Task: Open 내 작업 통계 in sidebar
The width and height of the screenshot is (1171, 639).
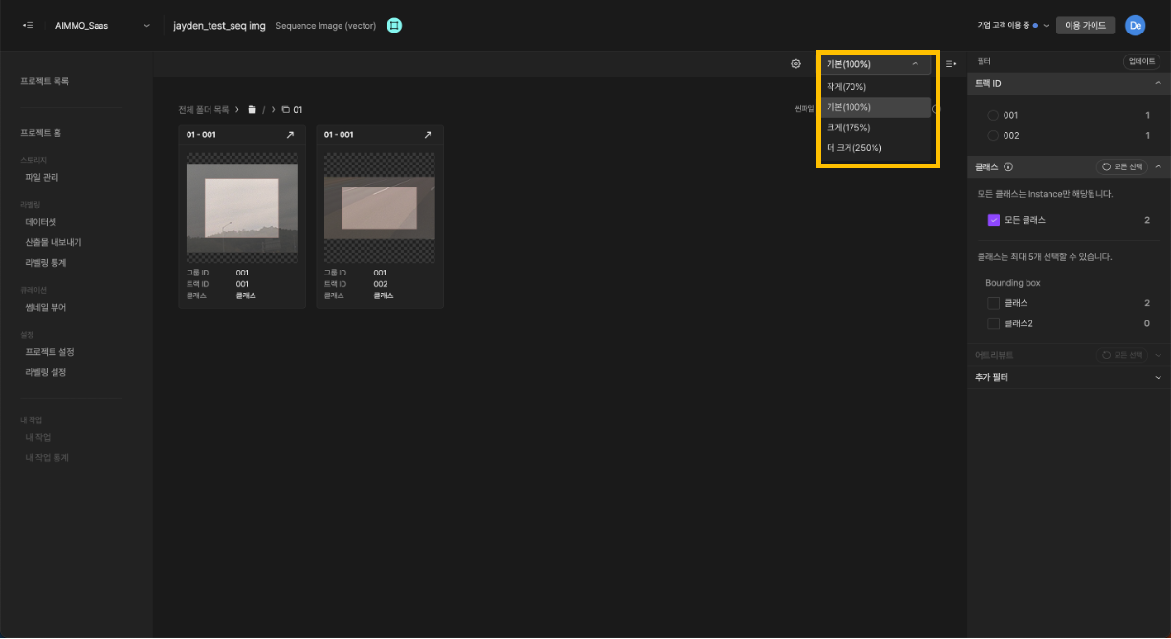Action: click(47, 458)
